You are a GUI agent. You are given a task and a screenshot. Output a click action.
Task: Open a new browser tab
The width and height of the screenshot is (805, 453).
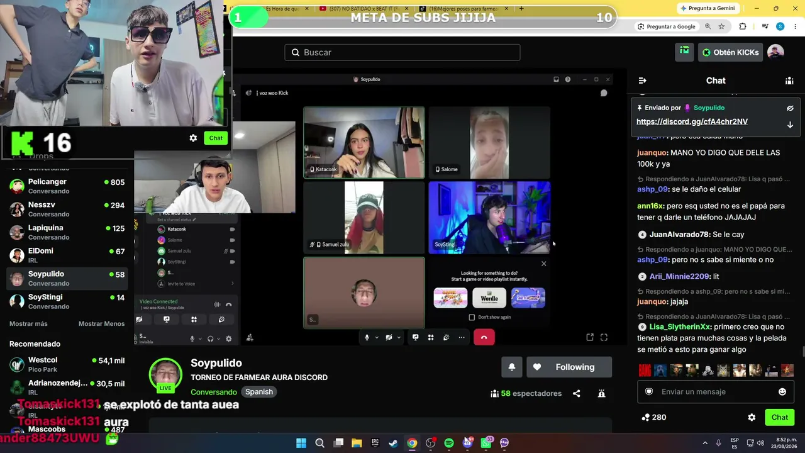click(x=521, y=8)
